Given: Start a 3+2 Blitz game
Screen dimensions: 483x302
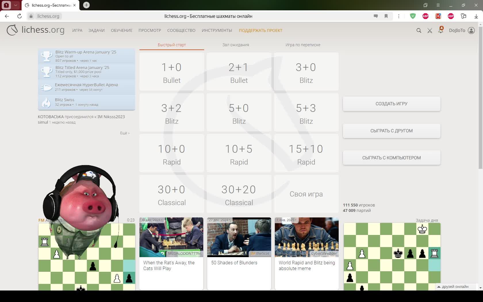Looking at the screenshot, I should pyautogui.click(x=172, y=113).
